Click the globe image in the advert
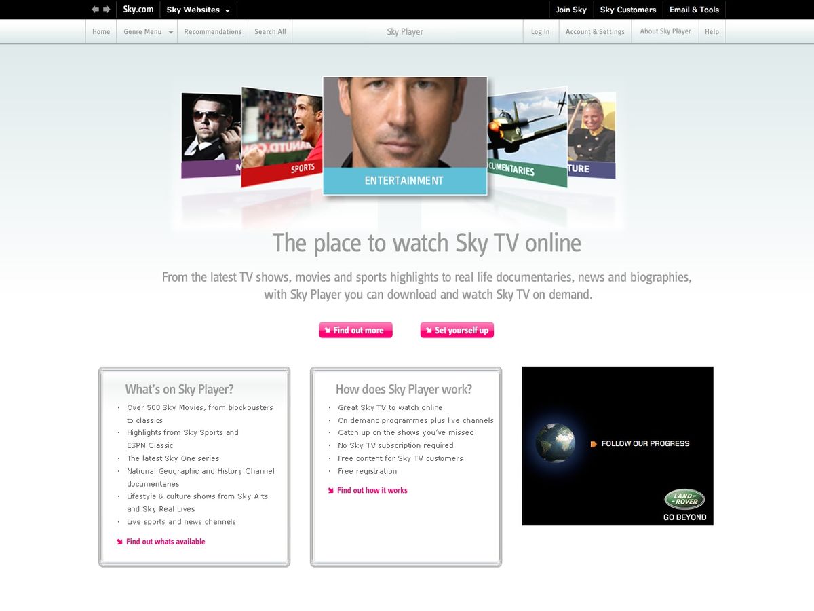Screen dimensions: 814x611 [555, 443]
